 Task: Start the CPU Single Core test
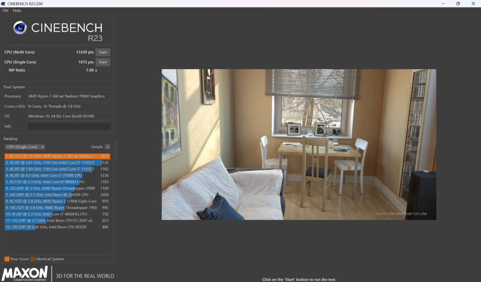pos(103,62)
